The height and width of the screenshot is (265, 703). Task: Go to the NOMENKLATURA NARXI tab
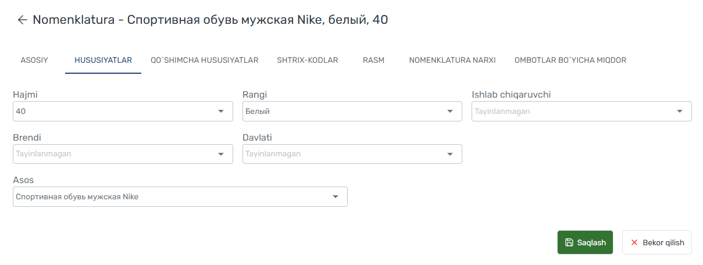coord(452,60)
